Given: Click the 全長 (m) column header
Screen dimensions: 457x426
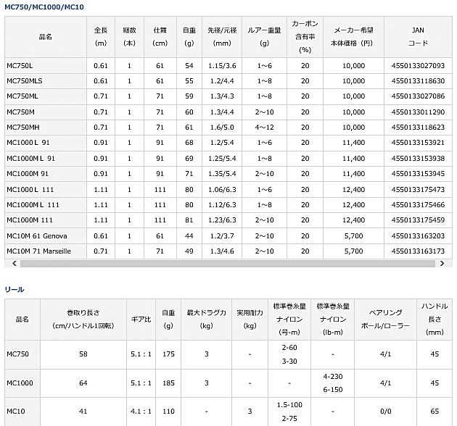Looking at the screenshot, I should (101, 37).
